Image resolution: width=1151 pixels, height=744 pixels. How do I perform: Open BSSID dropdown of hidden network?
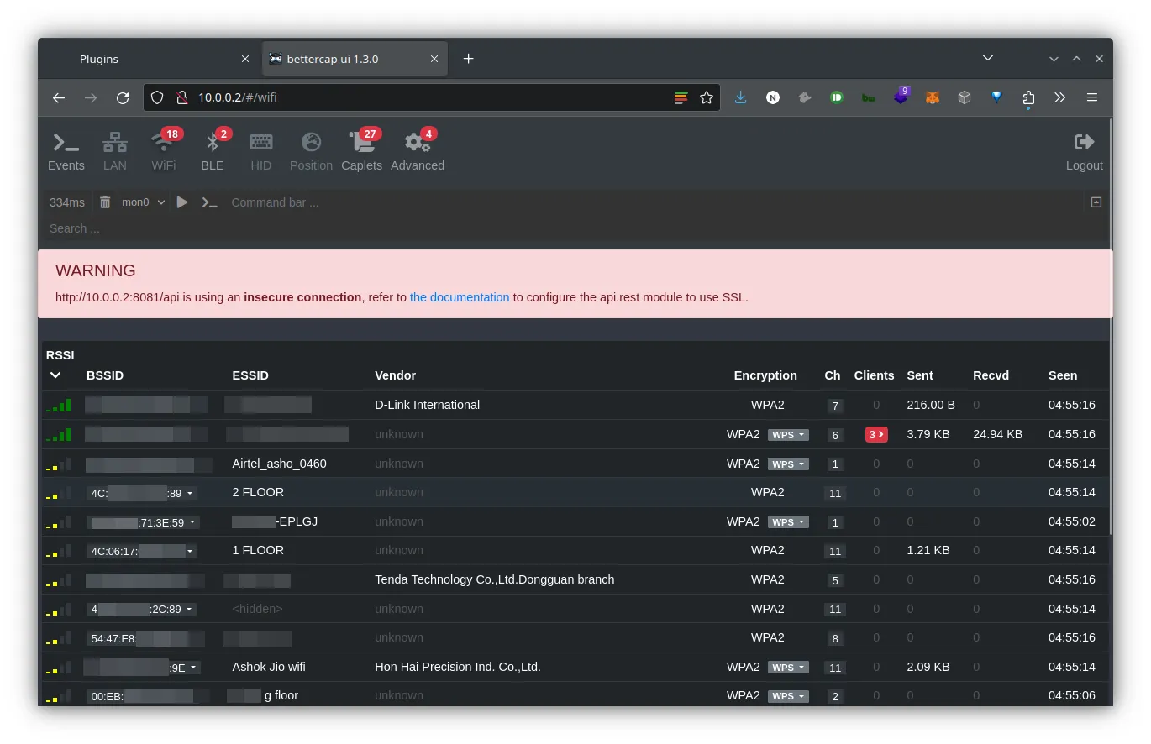pos(142,609)
